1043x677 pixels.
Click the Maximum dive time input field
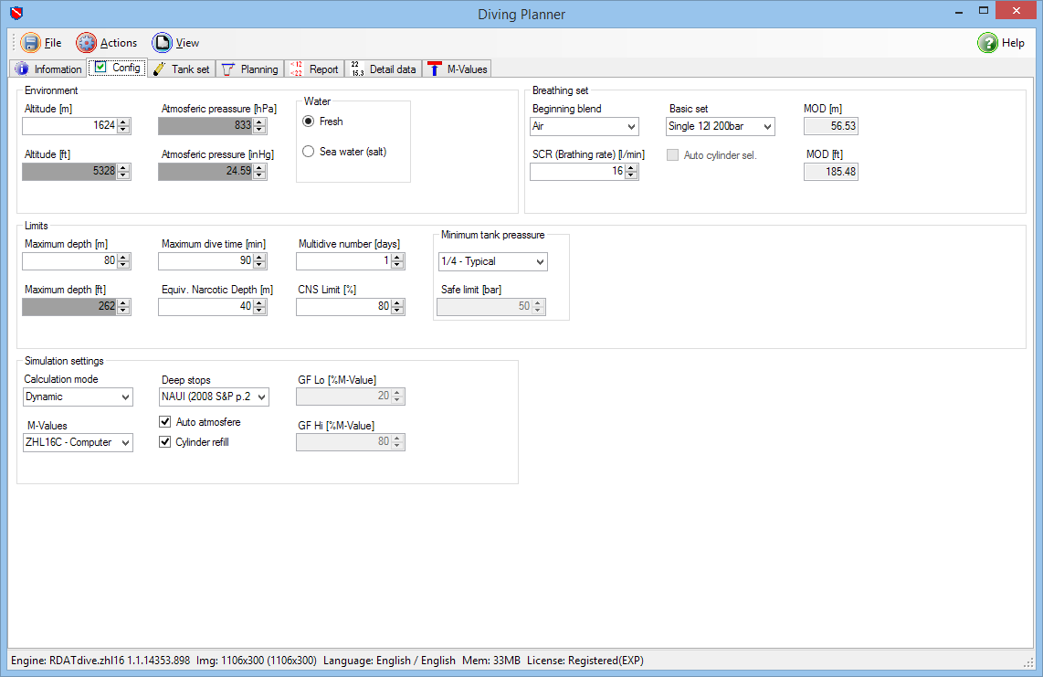(x=210, y=261)
